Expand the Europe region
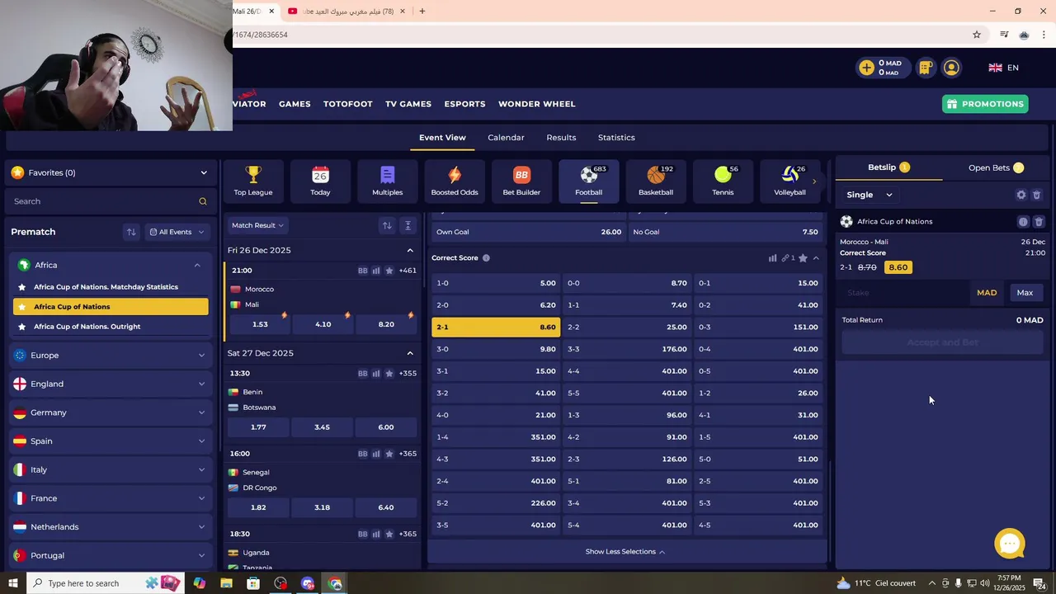 (111, 356)
